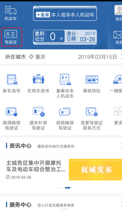Viewport: 122px width, 210px height.
Task: Open the 权威发布 yellow banner image
Action: 96,170
